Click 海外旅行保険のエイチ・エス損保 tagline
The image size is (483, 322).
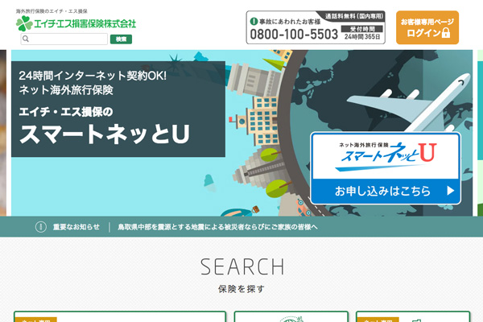pyautogui.click(x=52, y=11)
